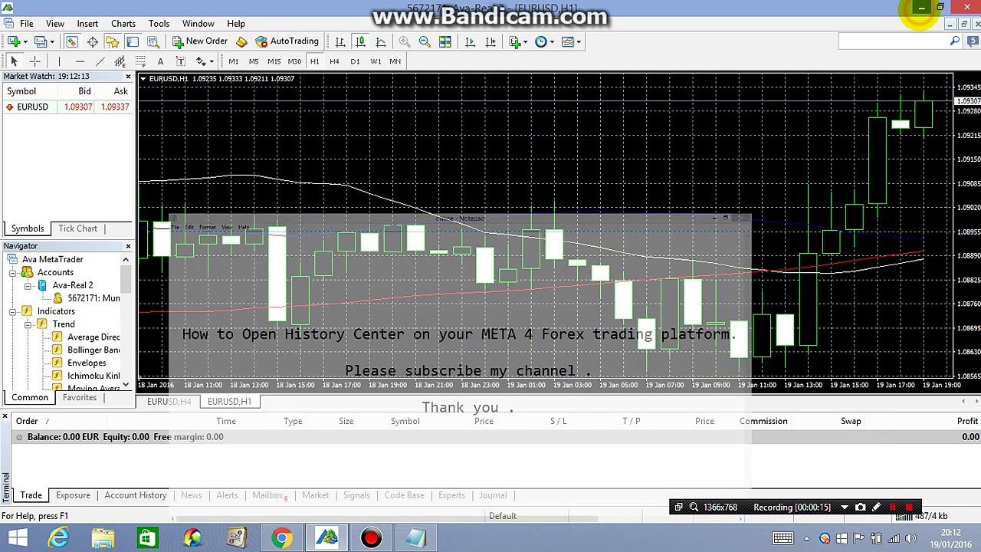Select the Fibonacci Retracement tool

140,61
